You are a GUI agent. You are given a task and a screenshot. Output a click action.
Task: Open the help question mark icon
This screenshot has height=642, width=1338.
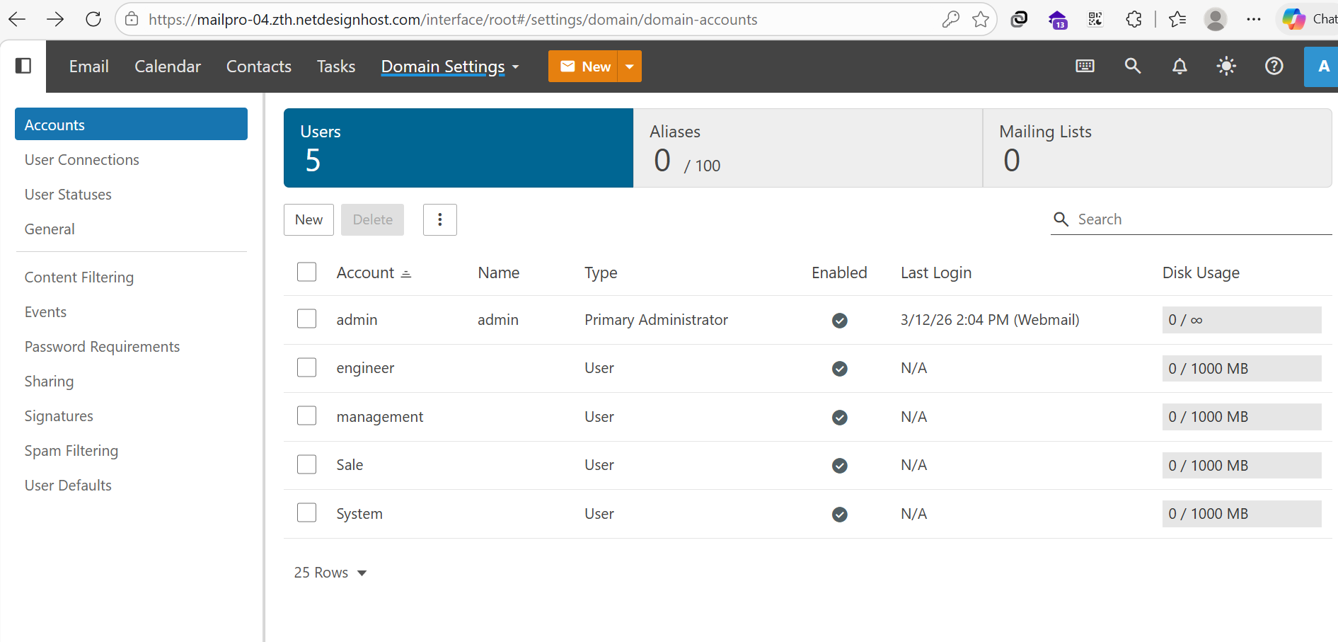pyautogui.click(x=1274, y=66)
